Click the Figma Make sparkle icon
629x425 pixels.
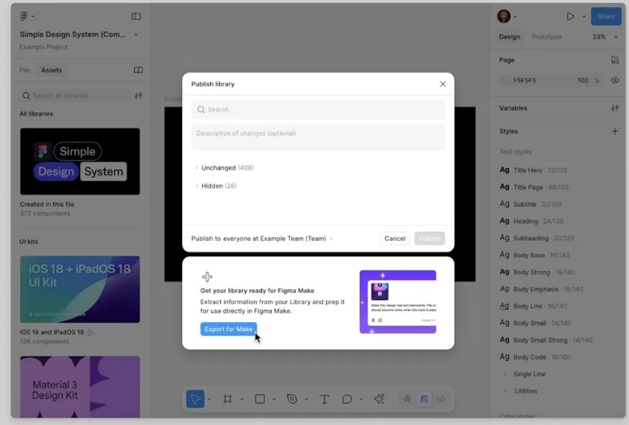click(207, 277)
